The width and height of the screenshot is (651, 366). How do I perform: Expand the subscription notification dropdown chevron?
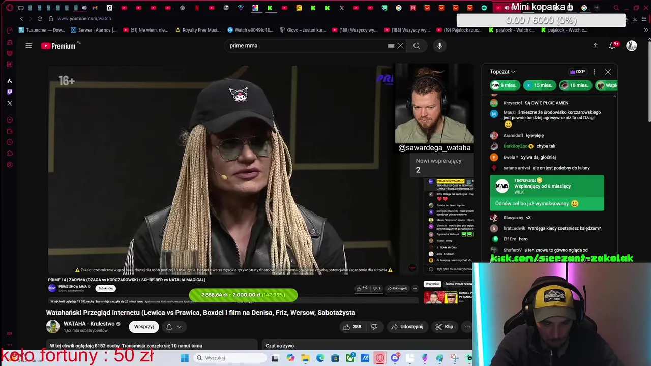tap(179, 327)
